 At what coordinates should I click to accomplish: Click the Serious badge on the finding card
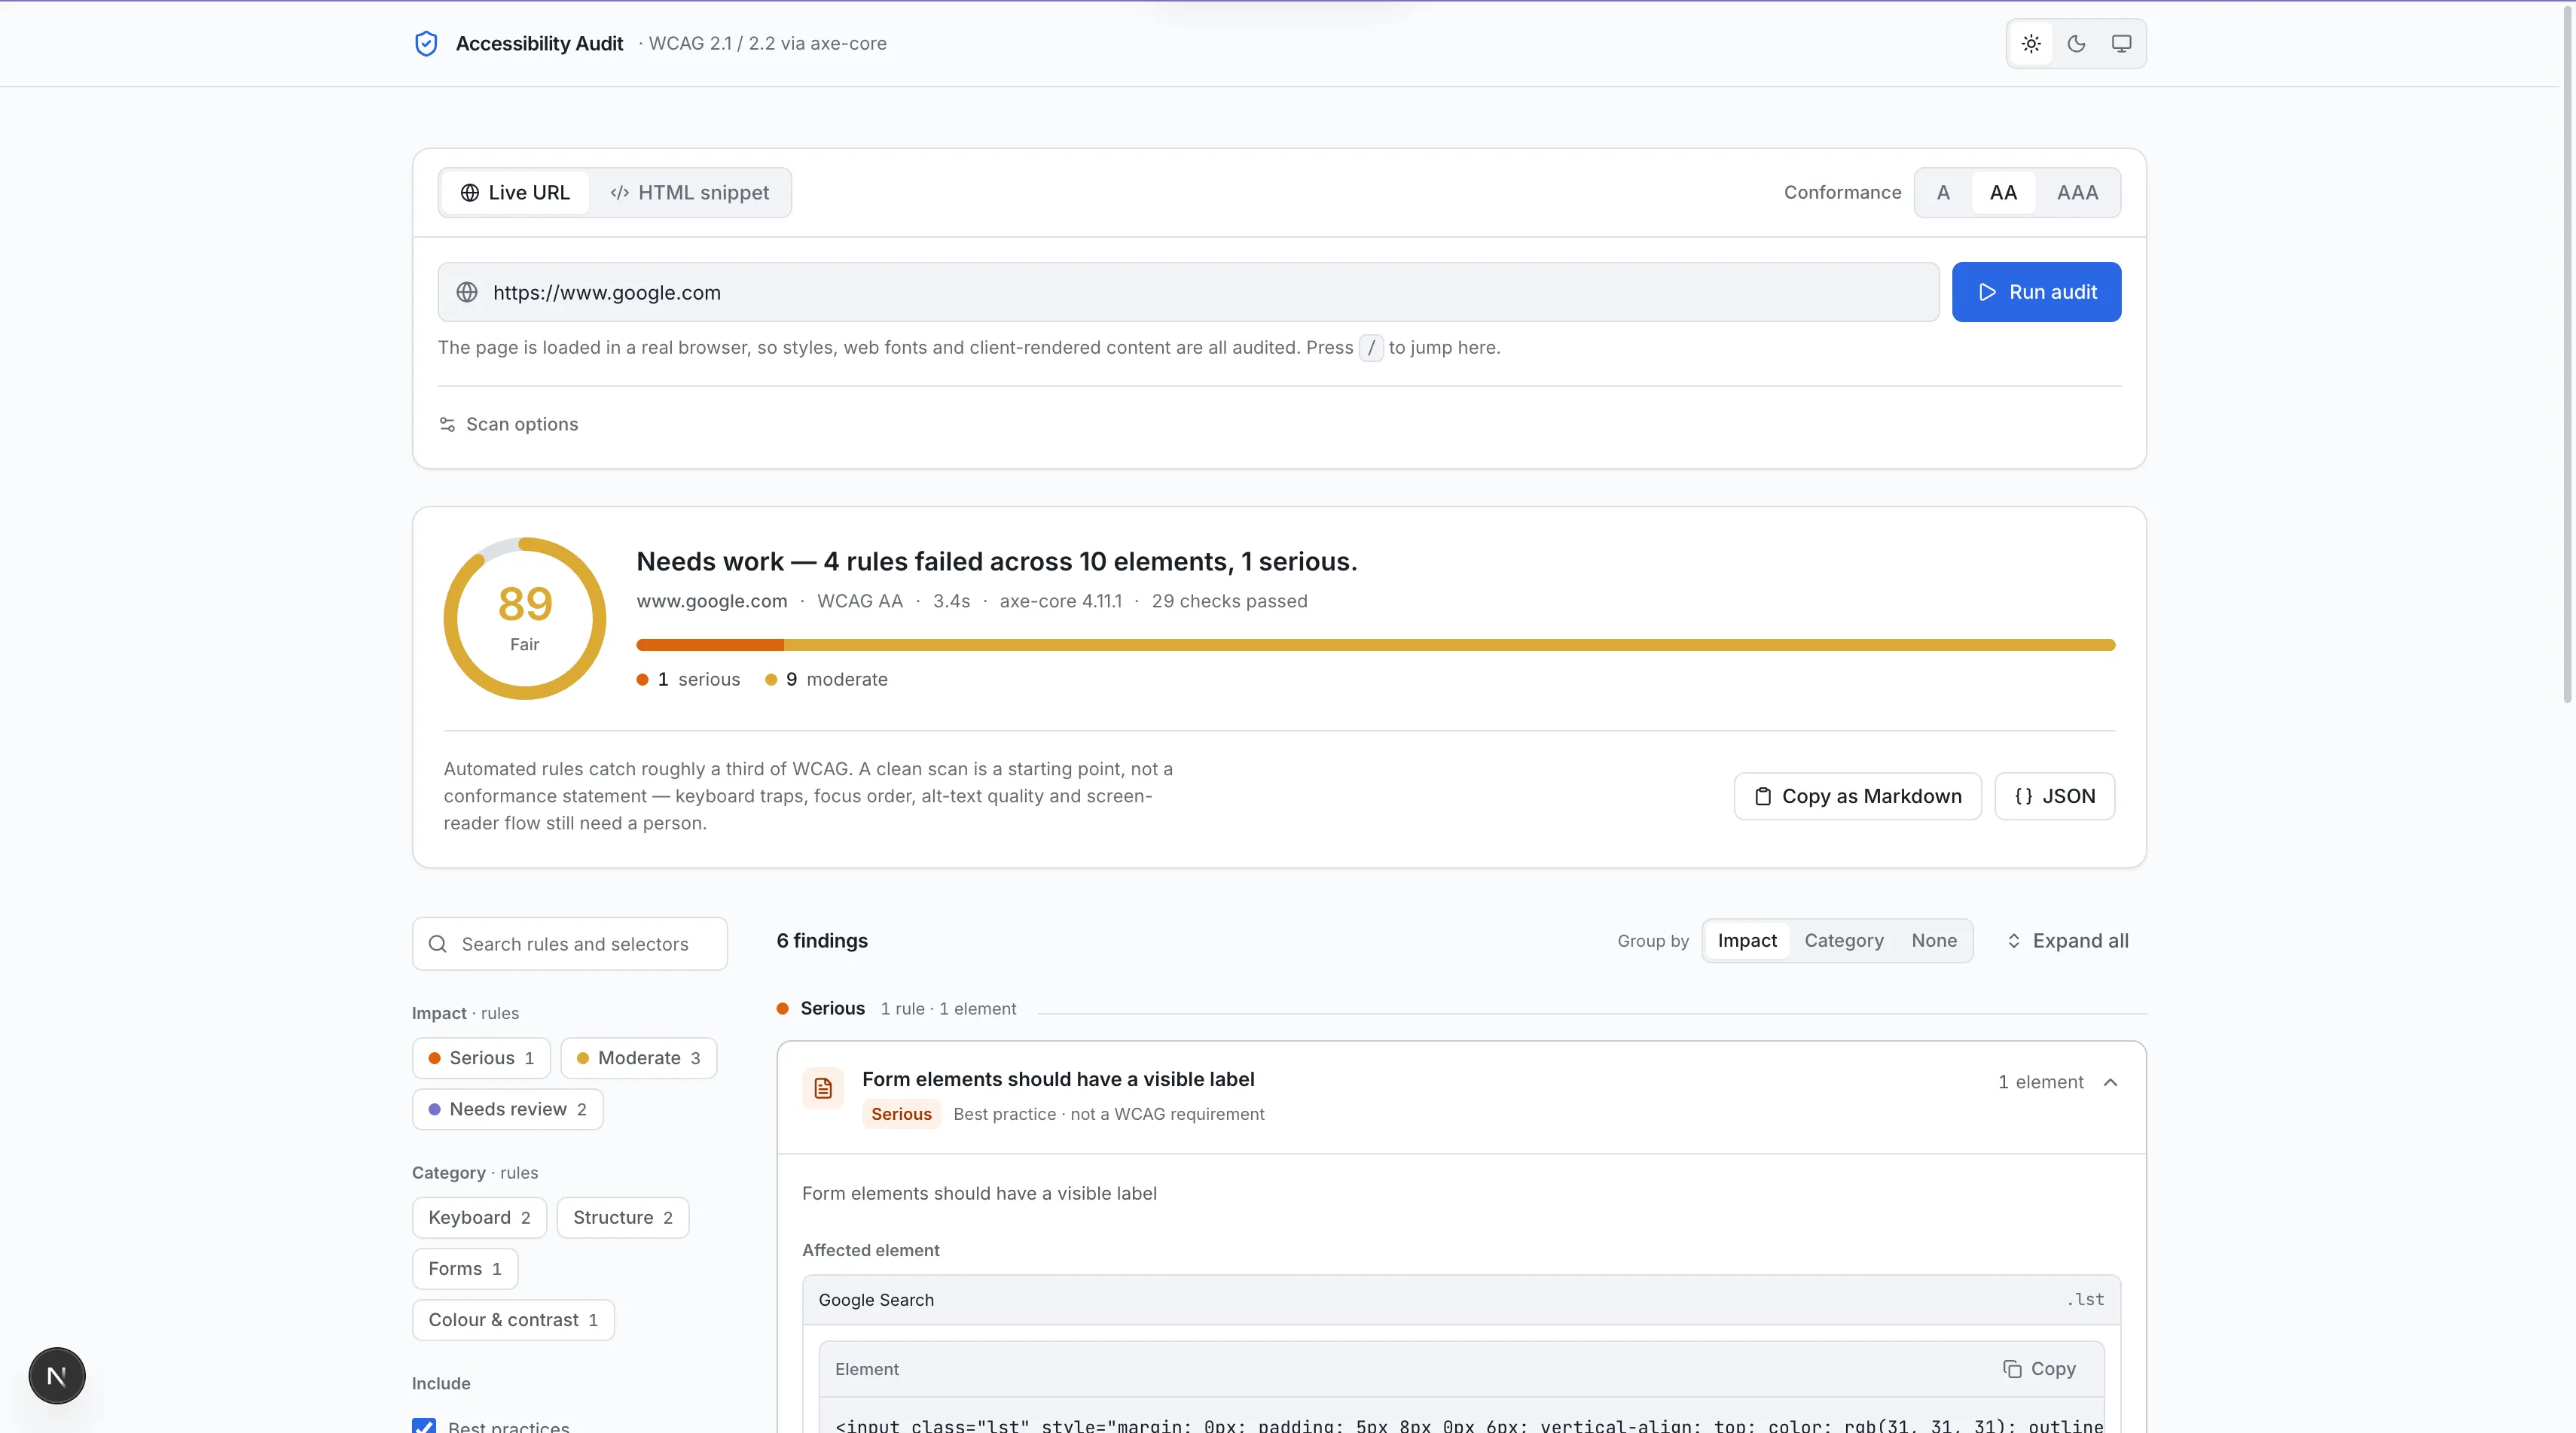pos(901,1114)
